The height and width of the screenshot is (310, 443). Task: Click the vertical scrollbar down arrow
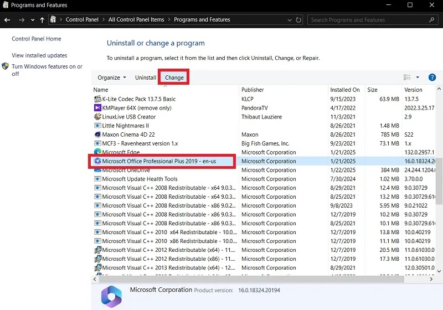tap(439, 271)
